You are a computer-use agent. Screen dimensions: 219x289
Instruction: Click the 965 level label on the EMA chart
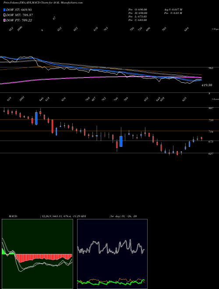[x=211, y=68]
